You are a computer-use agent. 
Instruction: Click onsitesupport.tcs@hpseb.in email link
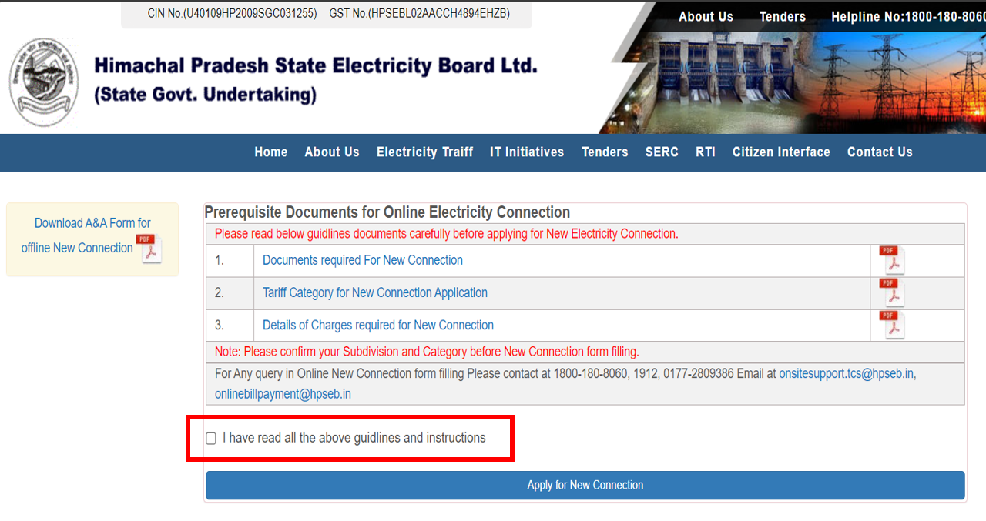point(847,374)
